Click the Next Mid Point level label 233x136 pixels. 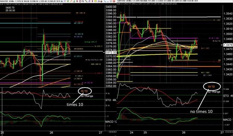(x=94, y=60)
